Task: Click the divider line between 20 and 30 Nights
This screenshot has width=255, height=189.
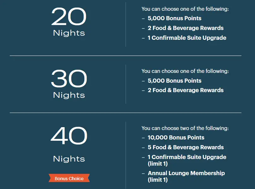Action: 126,56
